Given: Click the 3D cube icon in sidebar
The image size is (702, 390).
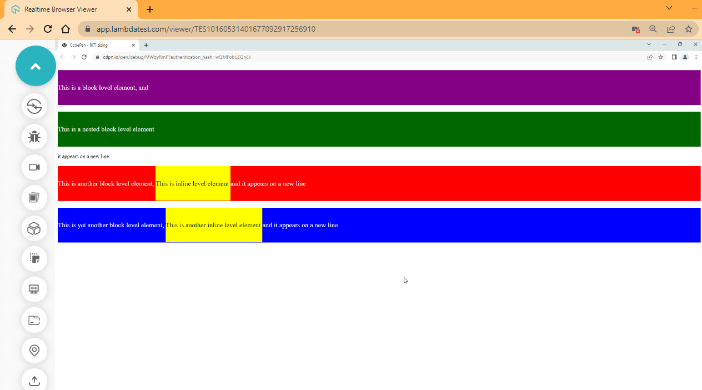Looking at the screenshot, I should tap(34, 228).
